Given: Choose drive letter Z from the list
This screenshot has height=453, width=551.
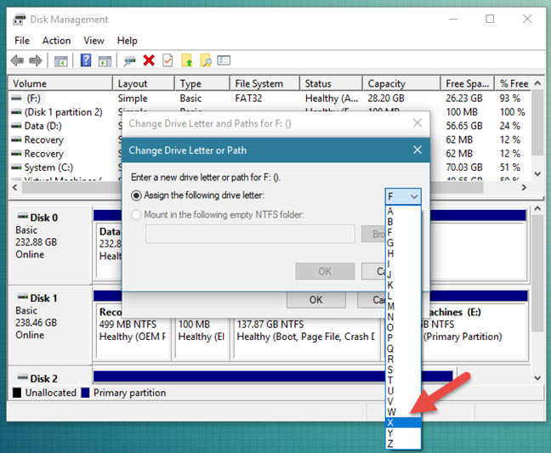Looking at the screenshot, I should click(403, 444).
